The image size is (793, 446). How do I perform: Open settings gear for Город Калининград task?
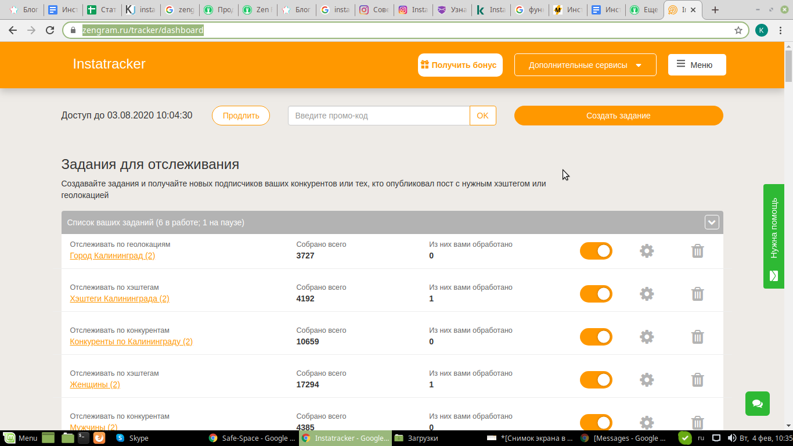pos(647,251)
